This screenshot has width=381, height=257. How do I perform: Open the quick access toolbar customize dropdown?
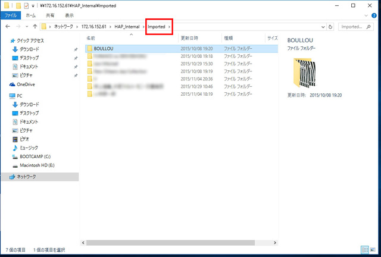[x=33, y=6]
